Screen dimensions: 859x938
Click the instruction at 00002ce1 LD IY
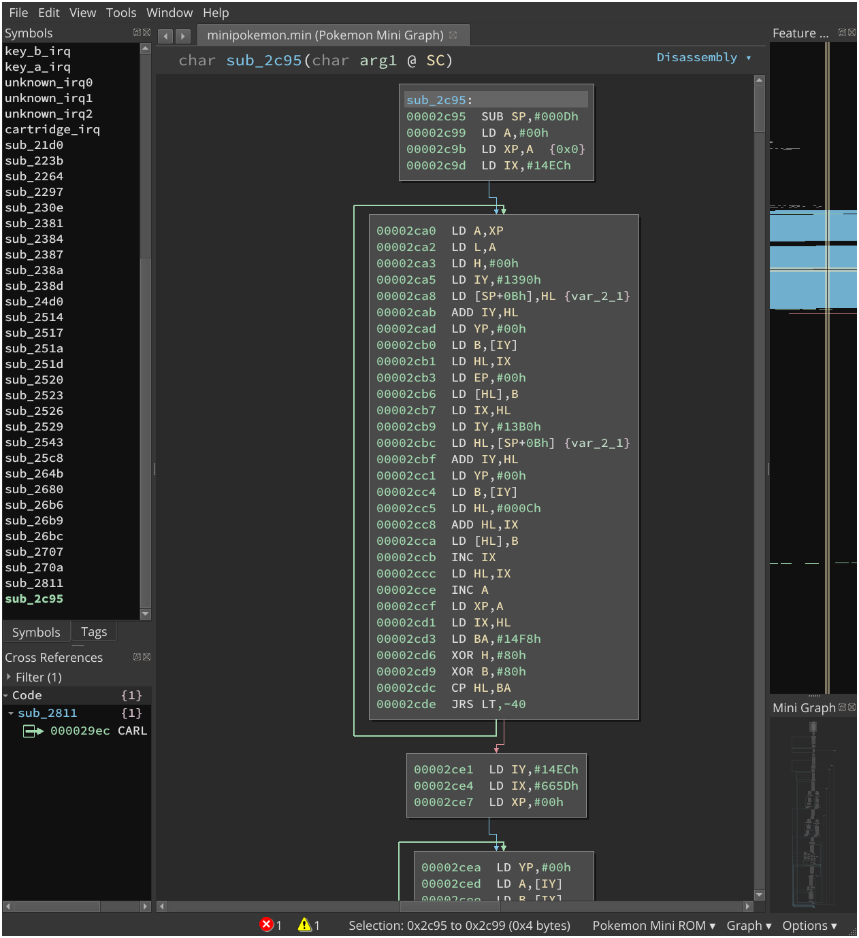point(496,770)
